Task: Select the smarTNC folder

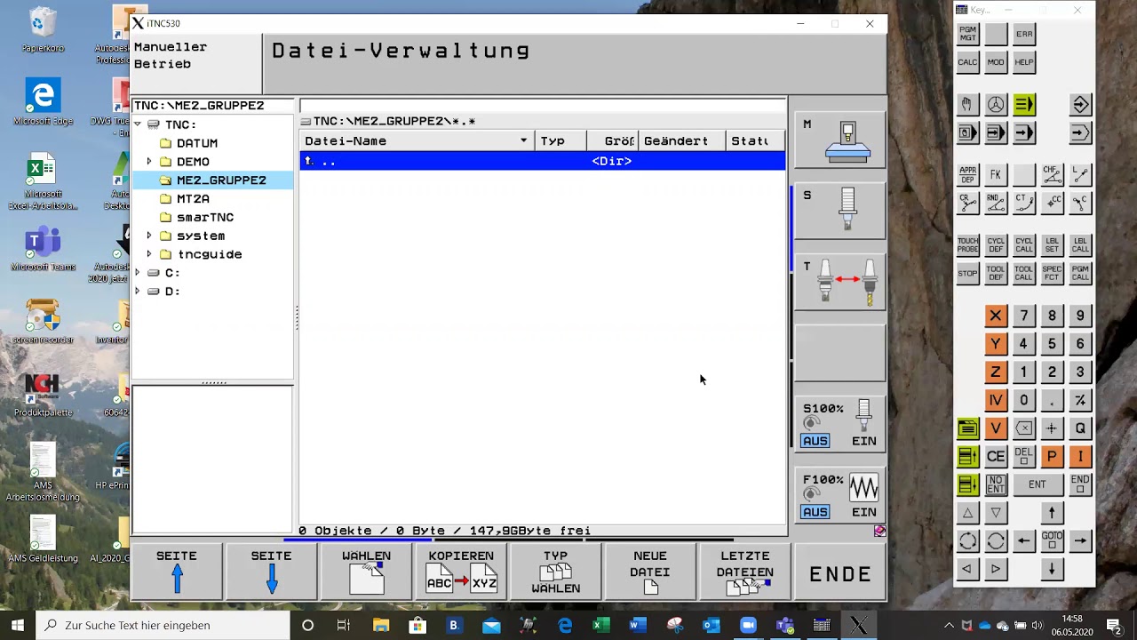Action: 204,217
